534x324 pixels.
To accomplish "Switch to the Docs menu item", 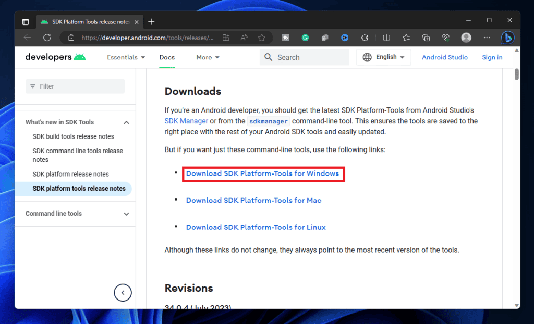I will tap(167, 57).
